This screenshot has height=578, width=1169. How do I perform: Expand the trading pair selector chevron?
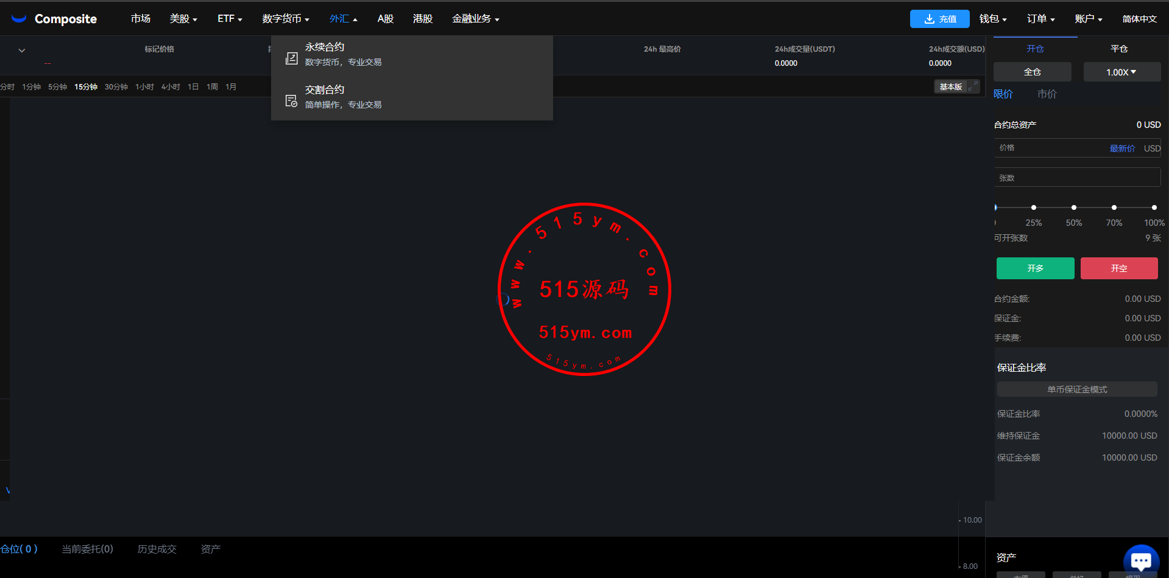point(22,50)
